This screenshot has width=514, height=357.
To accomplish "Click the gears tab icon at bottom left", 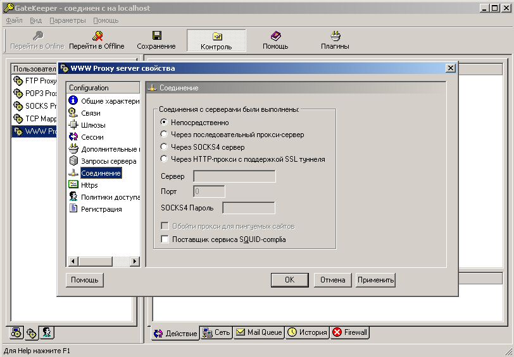I will pos(32,333).
